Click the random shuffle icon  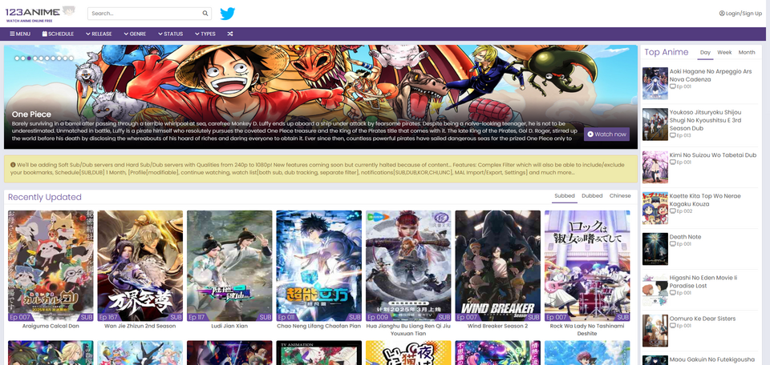(230, 34)
